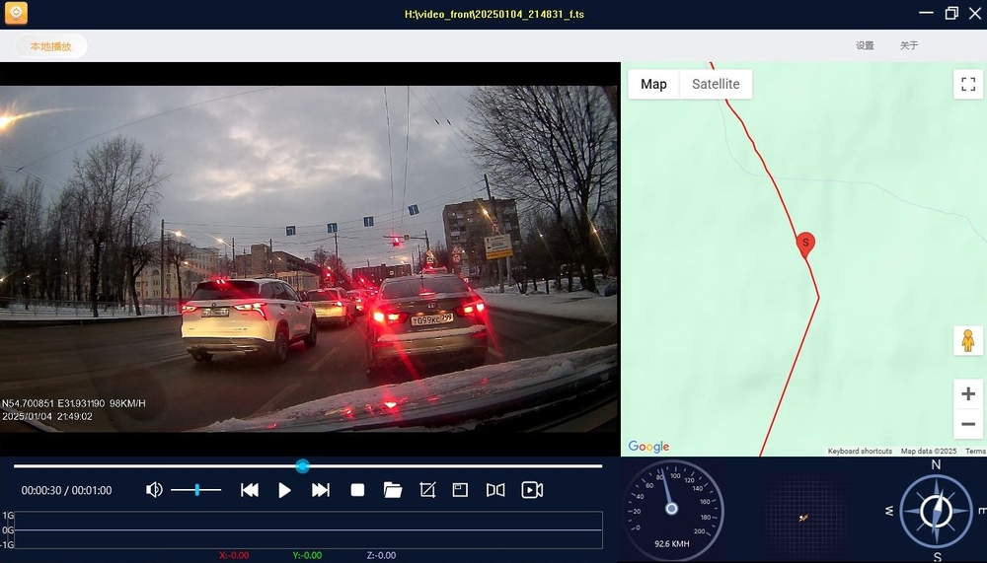Click the X:-0.00 accelerometer value

pyautogui.click(x=234, y=555)
